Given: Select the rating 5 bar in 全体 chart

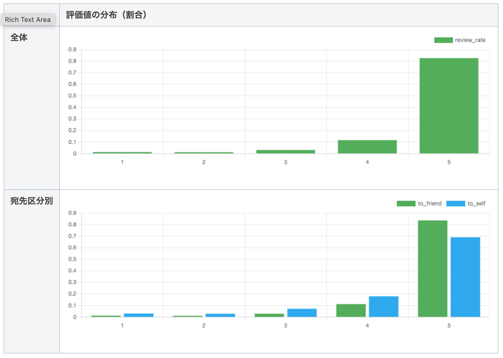Looking at the screenshot, I should click(449, 106).
